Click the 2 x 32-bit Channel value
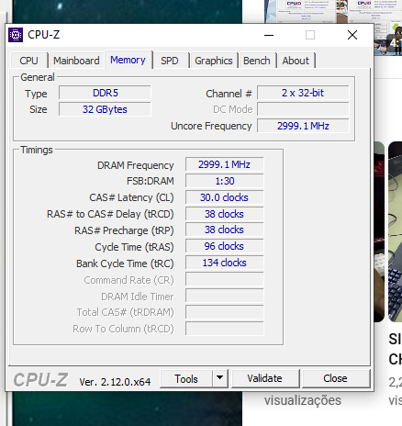The image size is (402, 426). click(303, 93)
